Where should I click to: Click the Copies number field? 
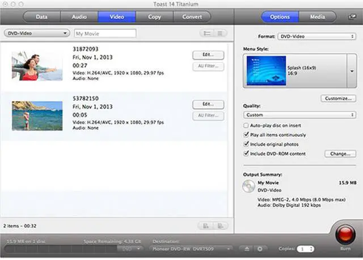point(303,249)
